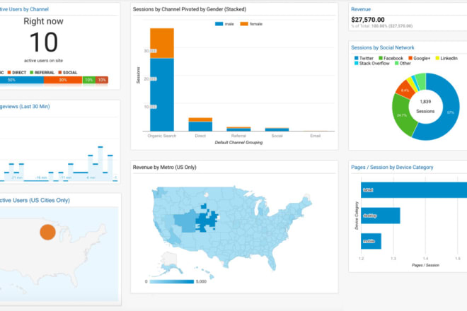Open Pages / Session by Device Category title
Screen dimensions: 467x311
pyautogui.click(x=392, y=168)
